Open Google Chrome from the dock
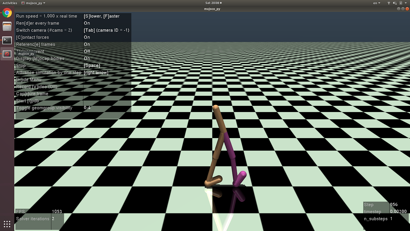 pyautogui.click(x=7, y=13)
